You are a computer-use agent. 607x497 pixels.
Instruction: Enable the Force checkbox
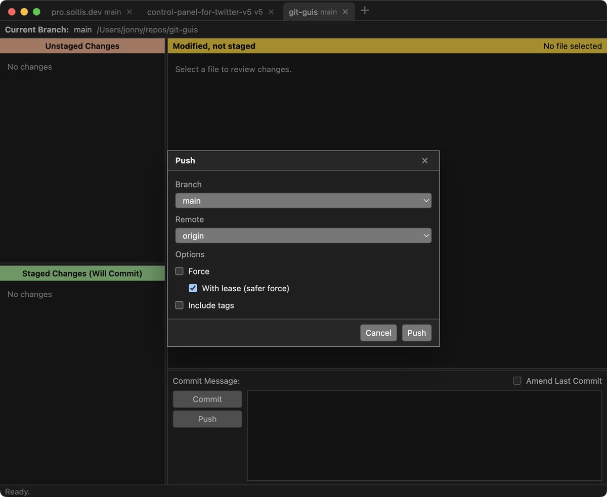[179, 271]
